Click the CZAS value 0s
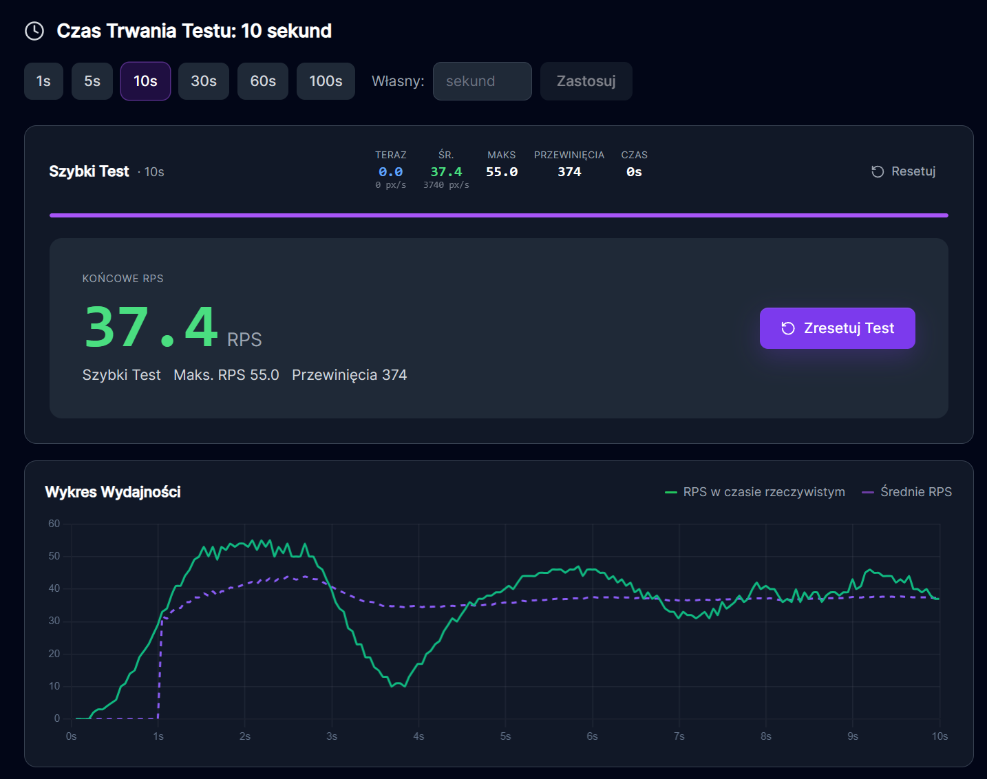987x779 pixels. [x=634, y=172]
